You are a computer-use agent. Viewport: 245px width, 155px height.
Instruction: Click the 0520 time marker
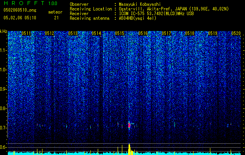pos(236,33)
